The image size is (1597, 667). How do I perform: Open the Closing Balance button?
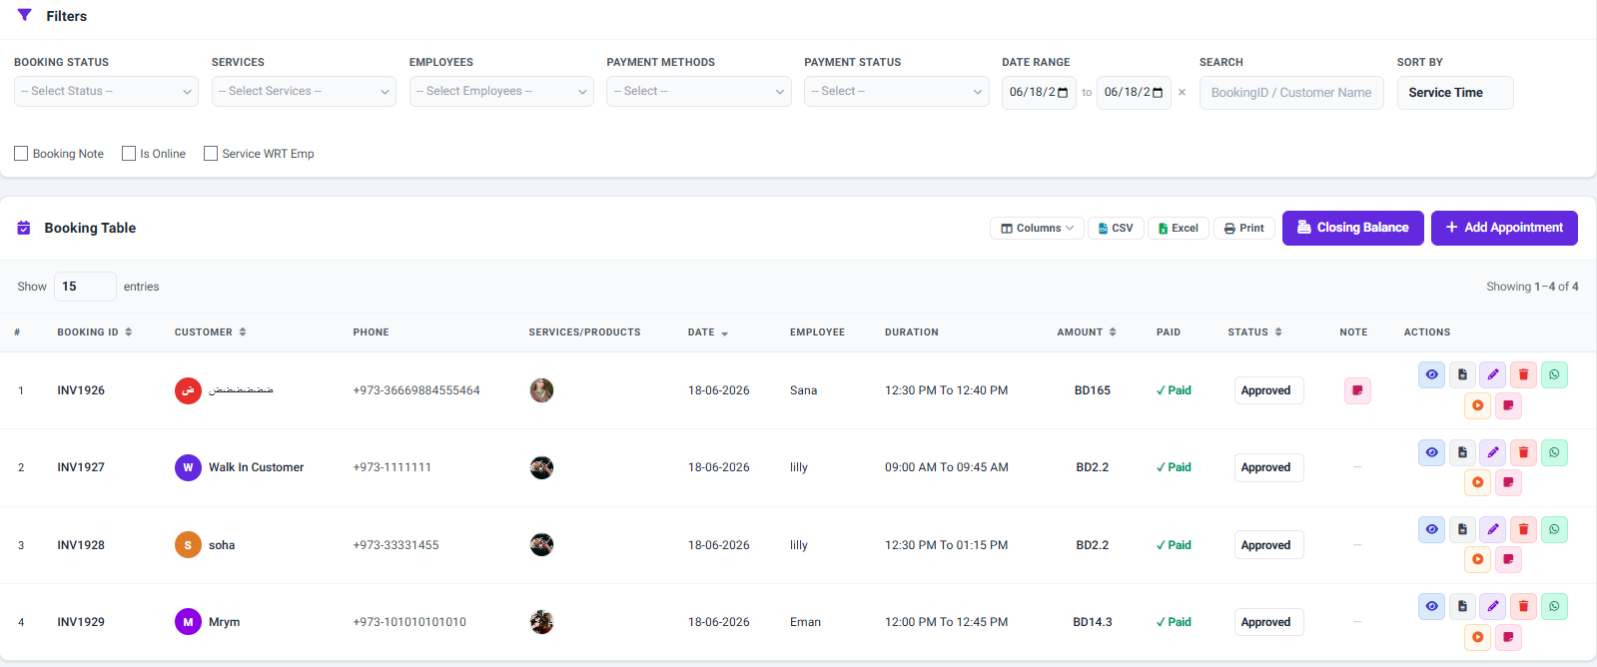tap(1352, 228)
